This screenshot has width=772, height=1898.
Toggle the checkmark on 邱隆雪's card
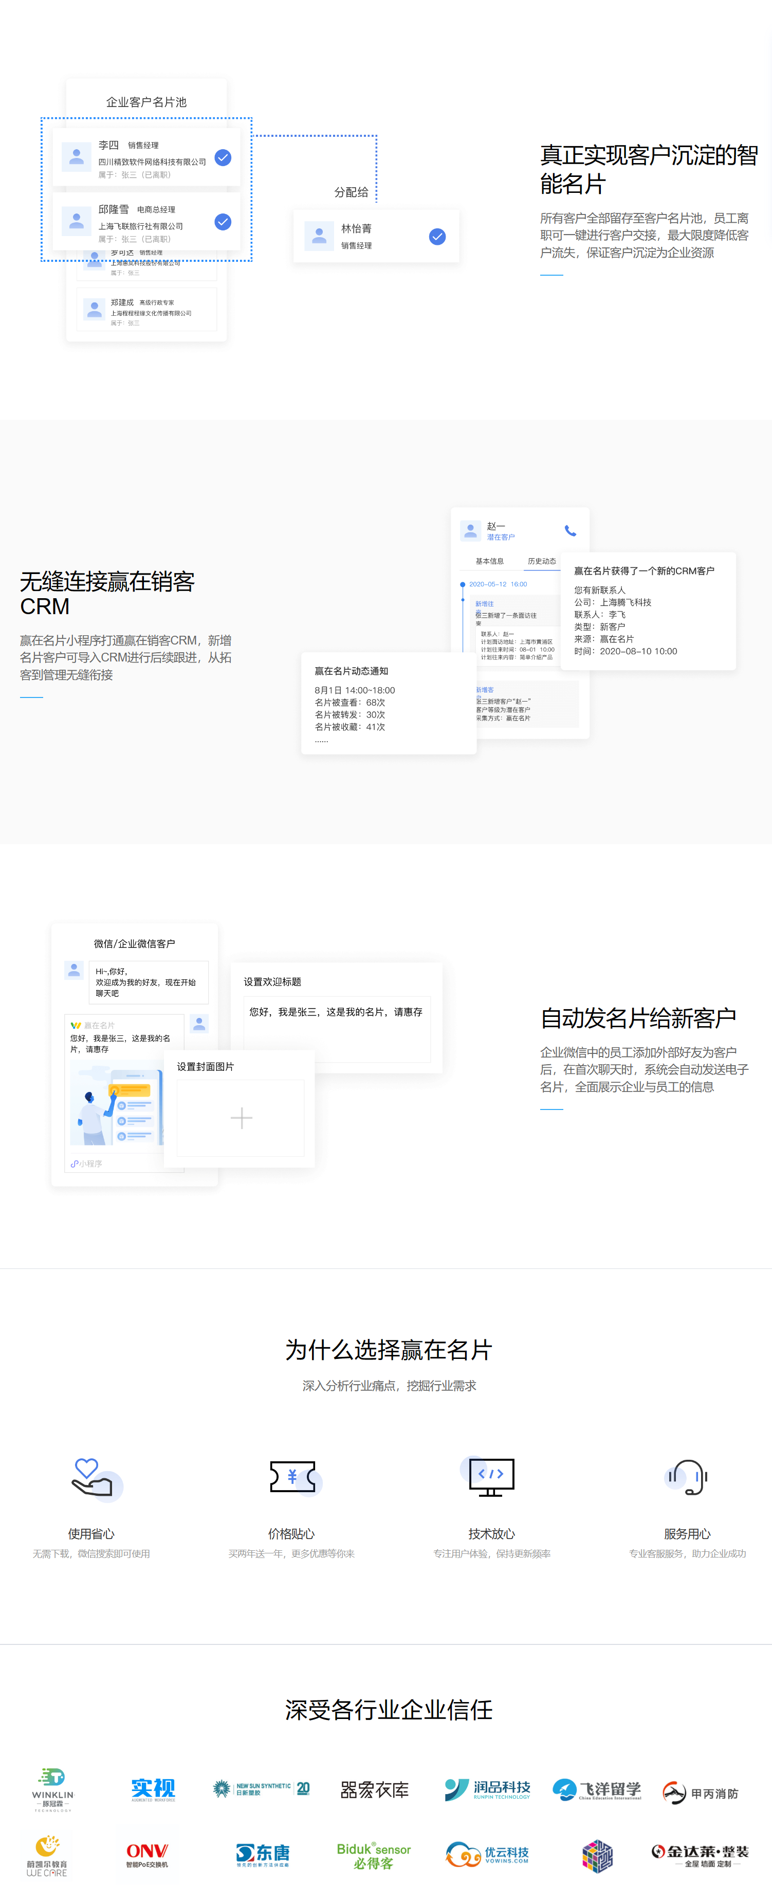223,222
